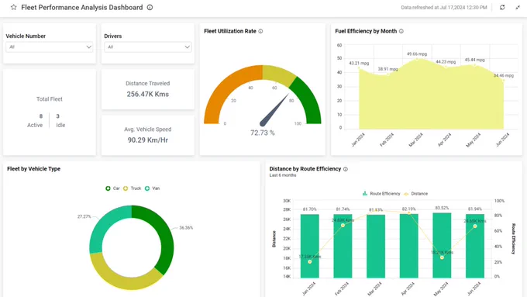Click the Last 6 months subtitle
This screenshot has height=297, width=527.
pos(283,175)
